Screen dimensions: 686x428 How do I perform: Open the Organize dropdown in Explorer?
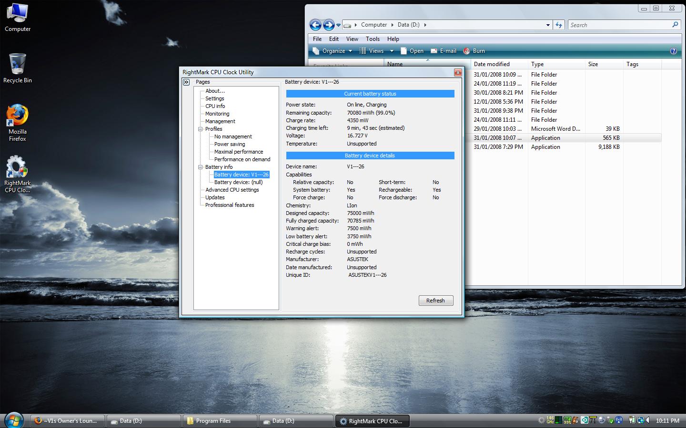pyautogui.click(x=333, y=51)
